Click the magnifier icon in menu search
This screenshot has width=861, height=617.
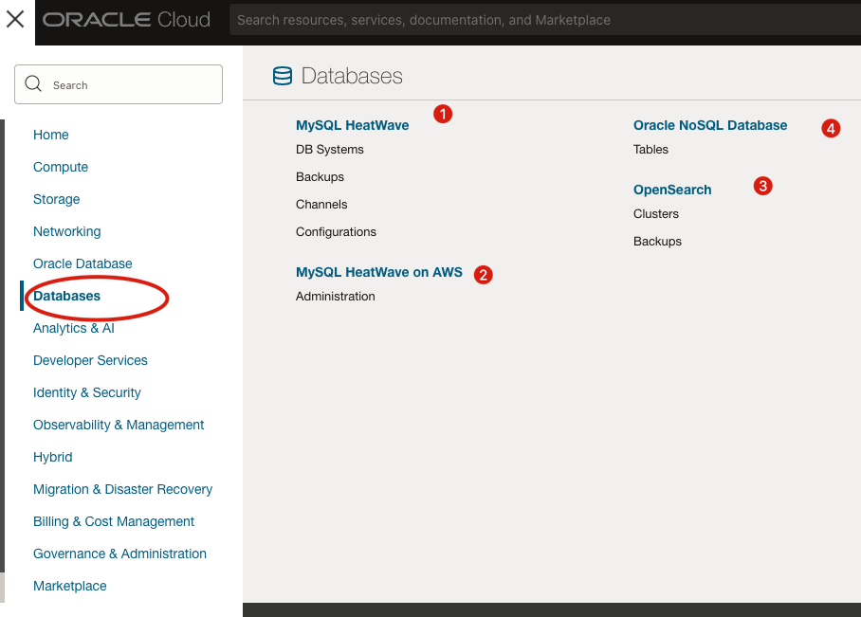point(34,84)
